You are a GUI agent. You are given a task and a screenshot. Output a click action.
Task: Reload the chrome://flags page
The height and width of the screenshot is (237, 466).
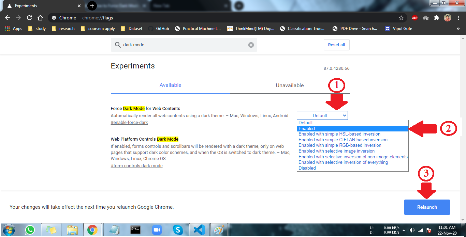click(x=29, y=18)
